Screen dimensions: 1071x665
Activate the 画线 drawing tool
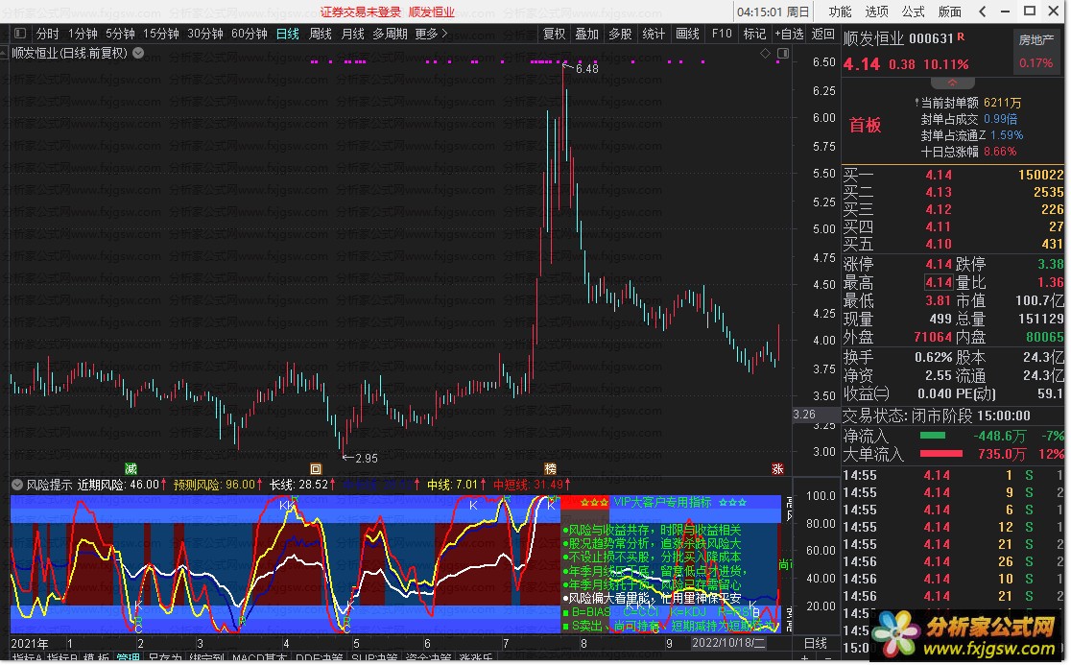(x=687, y=34)
